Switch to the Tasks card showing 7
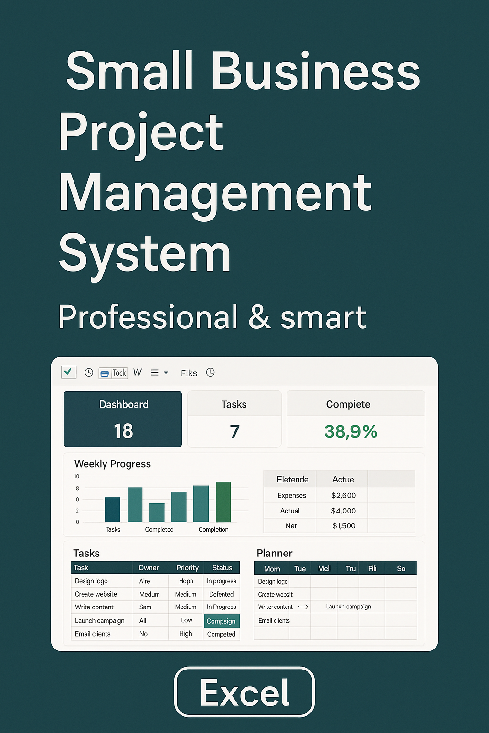The width and height of the screenshot is (489, 733). [x=234, y=419]
